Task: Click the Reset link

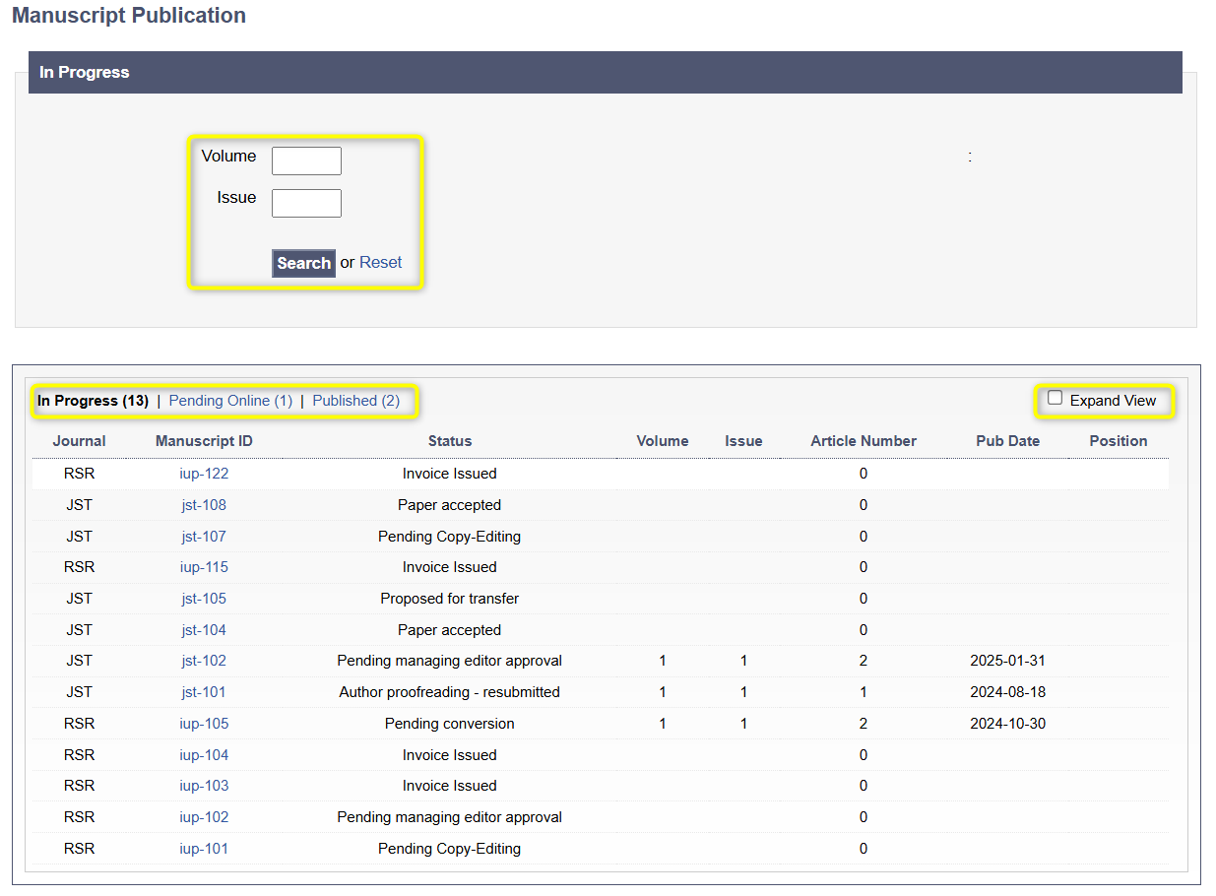Action: [x=380, y=263]
